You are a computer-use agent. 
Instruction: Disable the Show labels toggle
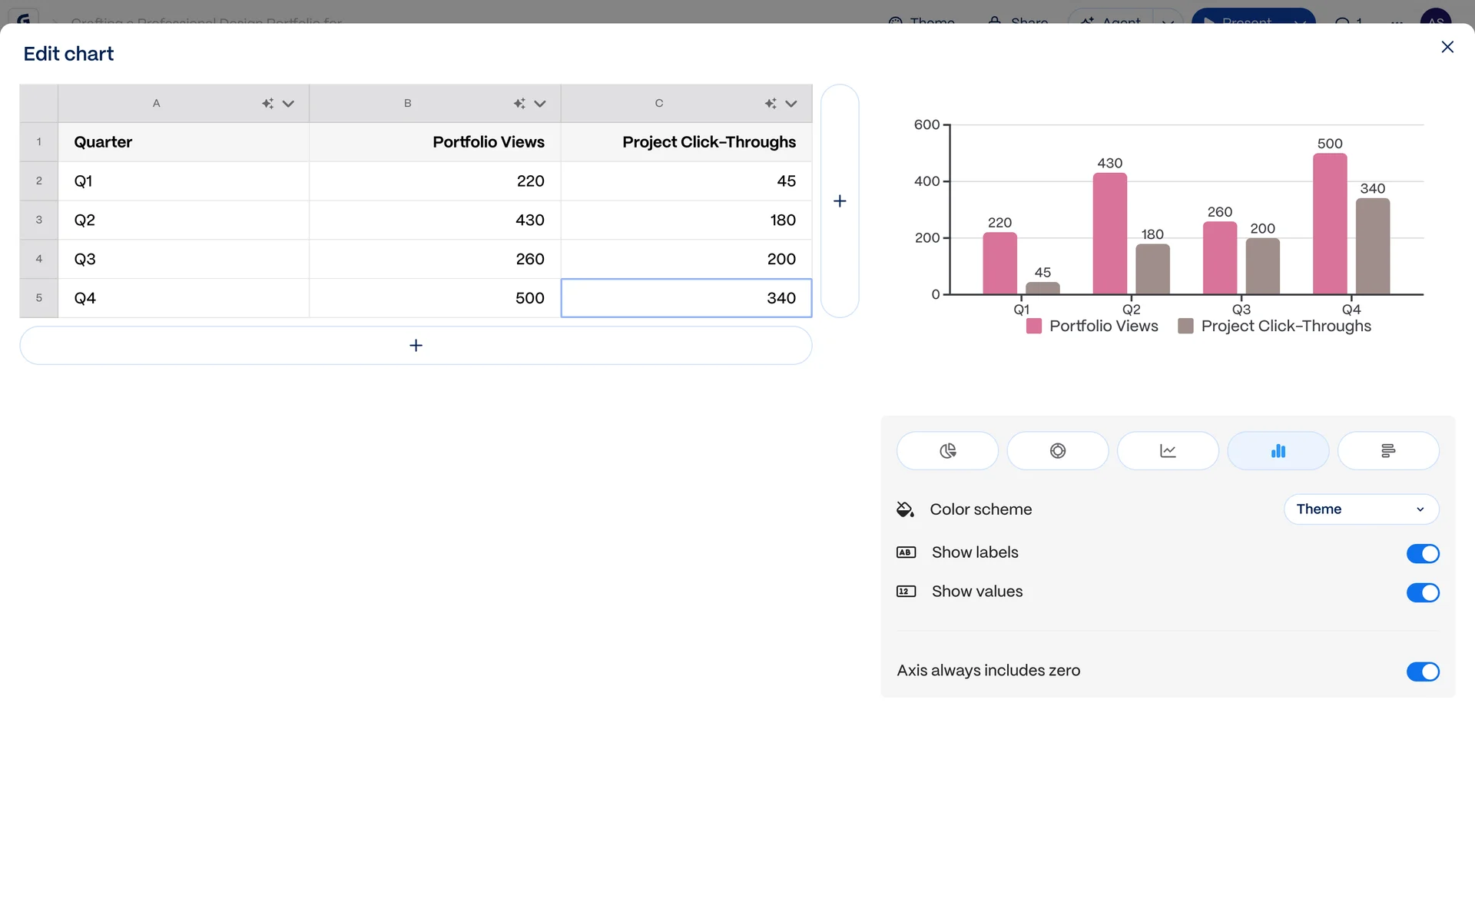click(x=1422, y=553)
